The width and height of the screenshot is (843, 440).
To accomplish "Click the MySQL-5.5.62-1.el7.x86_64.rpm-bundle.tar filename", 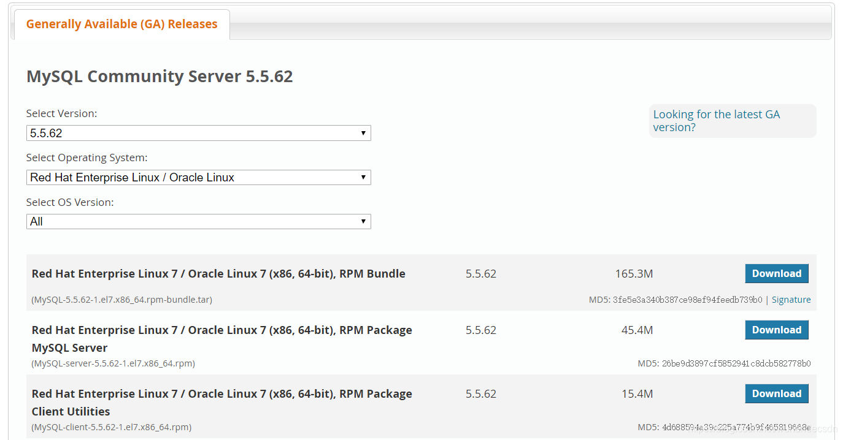I will (122, 300).
